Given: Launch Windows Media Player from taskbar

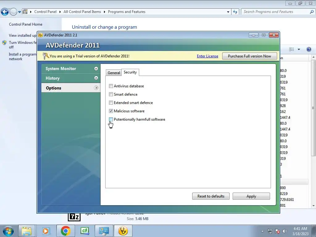Looking at the screenshot, I should [x=46, y=231].
